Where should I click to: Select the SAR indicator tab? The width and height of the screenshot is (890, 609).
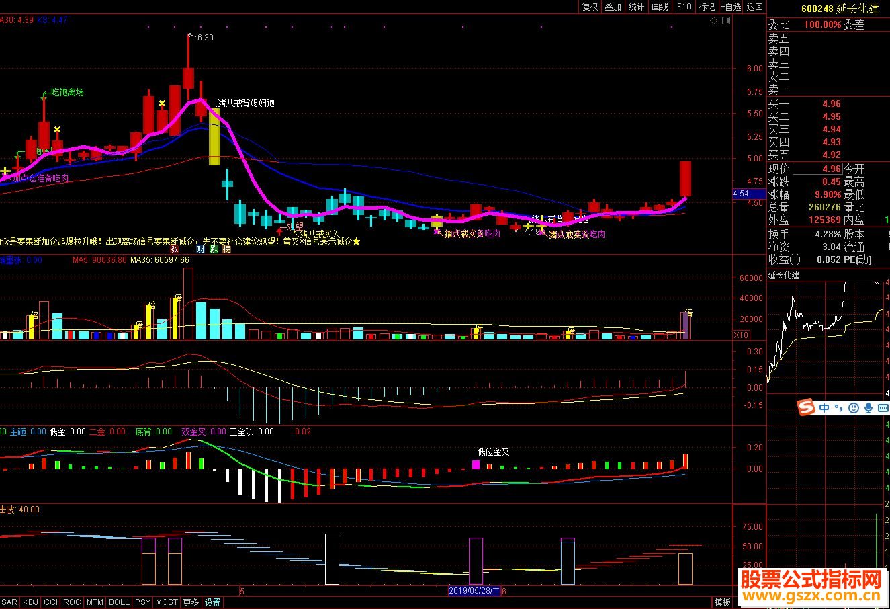pyautogui.click(x=10, y=602)
